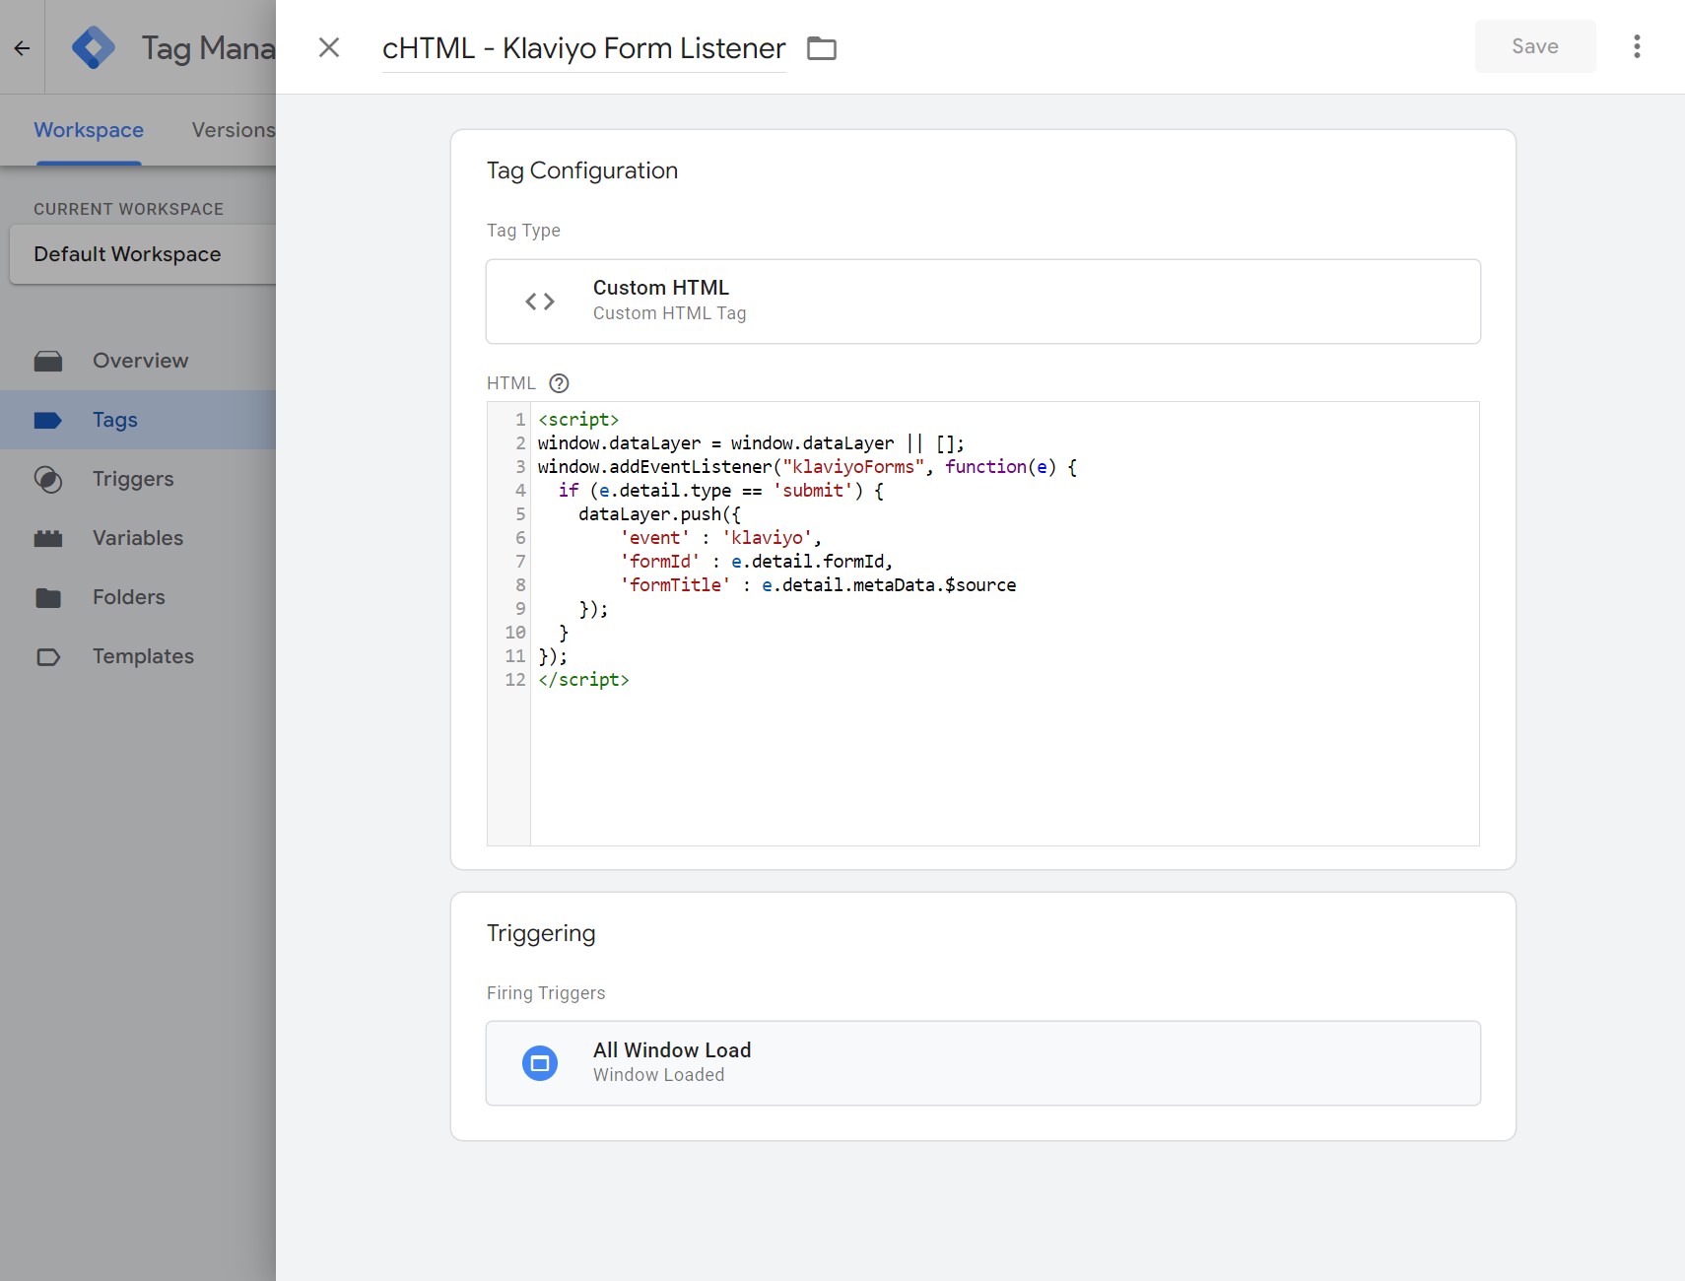This screenshot has width=1685, height=1281.
Task: Open Templates in the sidebar
Action: [138, 656]
